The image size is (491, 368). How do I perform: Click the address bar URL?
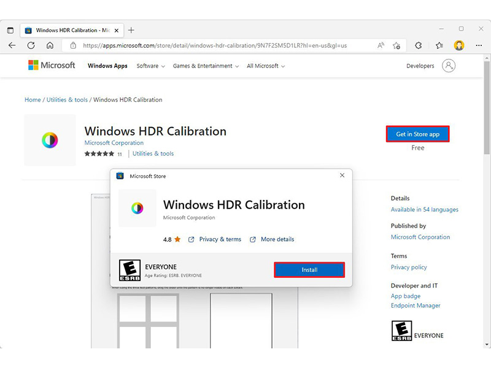215,45
